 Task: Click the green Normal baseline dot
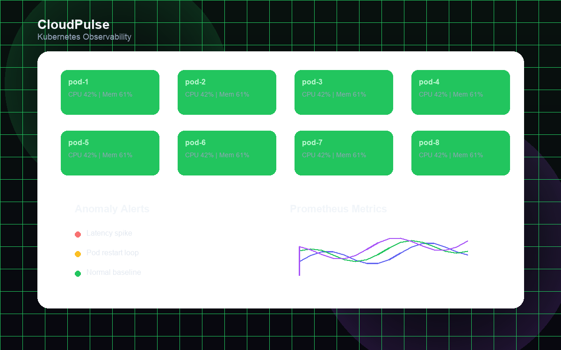pyautogui.click(x=78, y=273)
